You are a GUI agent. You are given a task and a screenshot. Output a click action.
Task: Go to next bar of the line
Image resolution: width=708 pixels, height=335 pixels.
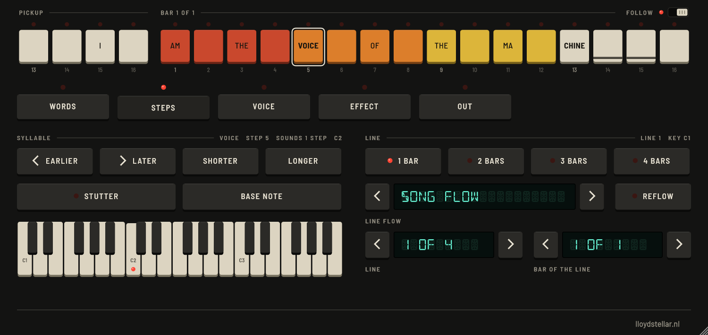pyautogui.click(x=679, y=244)
